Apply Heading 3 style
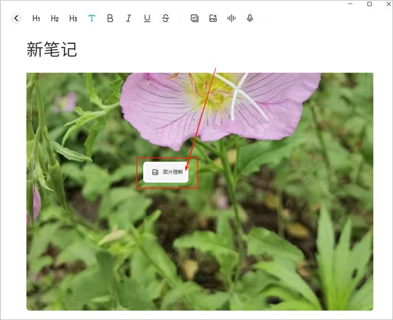 (73, 18)
